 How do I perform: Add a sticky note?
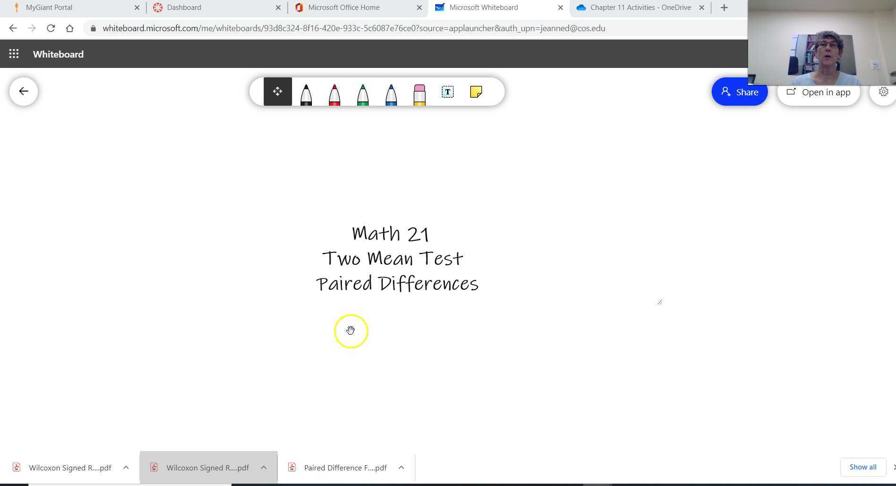tap(475, 92)
